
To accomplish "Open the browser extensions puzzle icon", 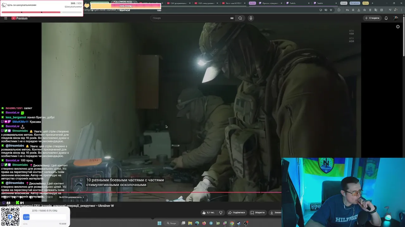I will [339, 10].
